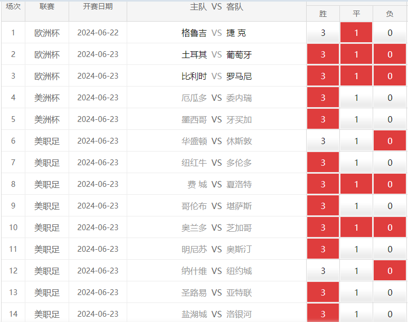Select draw (1) for 纳什维 VS 纽约城
The image size is (408, 322).
click(356, 270)
